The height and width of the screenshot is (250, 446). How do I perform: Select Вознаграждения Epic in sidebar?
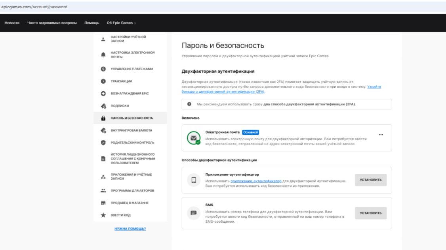(130, 93)
